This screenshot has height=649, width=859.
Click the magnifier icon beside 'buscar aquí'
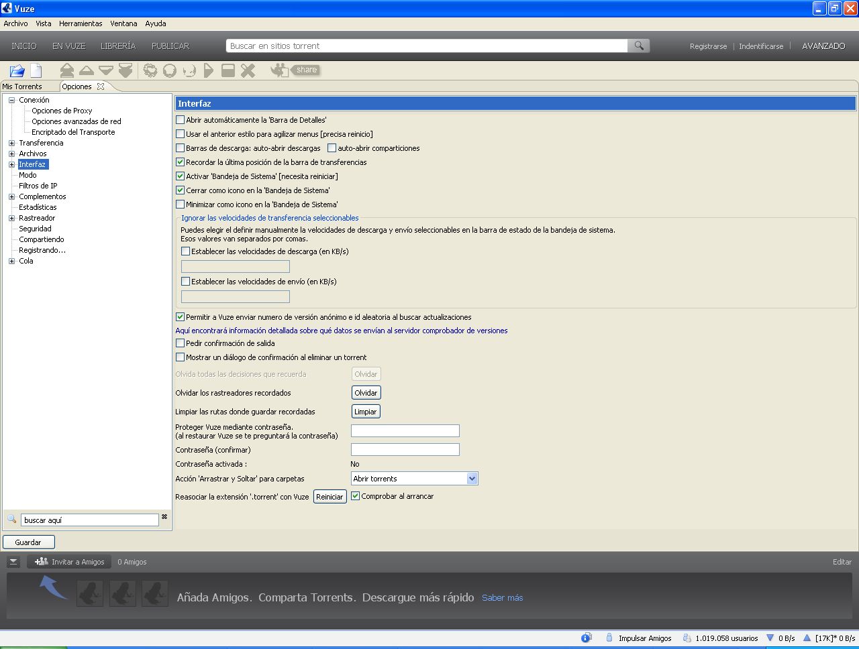[x=11, y=519]
